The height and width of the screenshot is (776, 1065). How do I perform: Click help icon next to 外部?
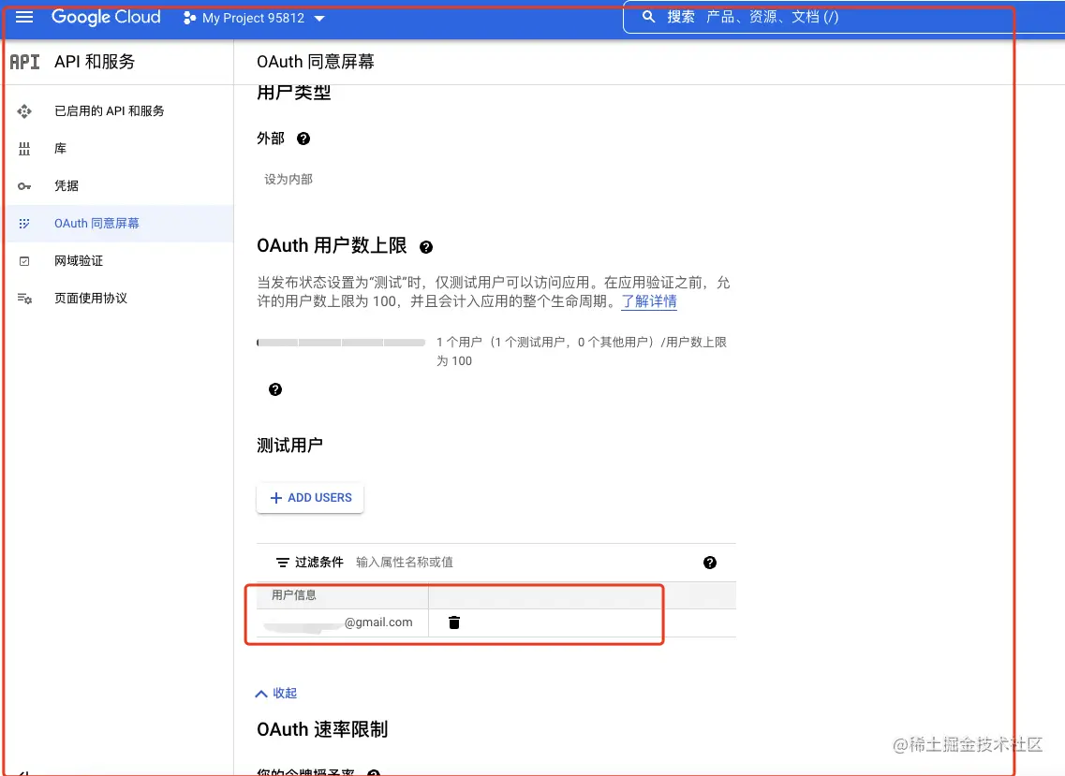[303, 139]
